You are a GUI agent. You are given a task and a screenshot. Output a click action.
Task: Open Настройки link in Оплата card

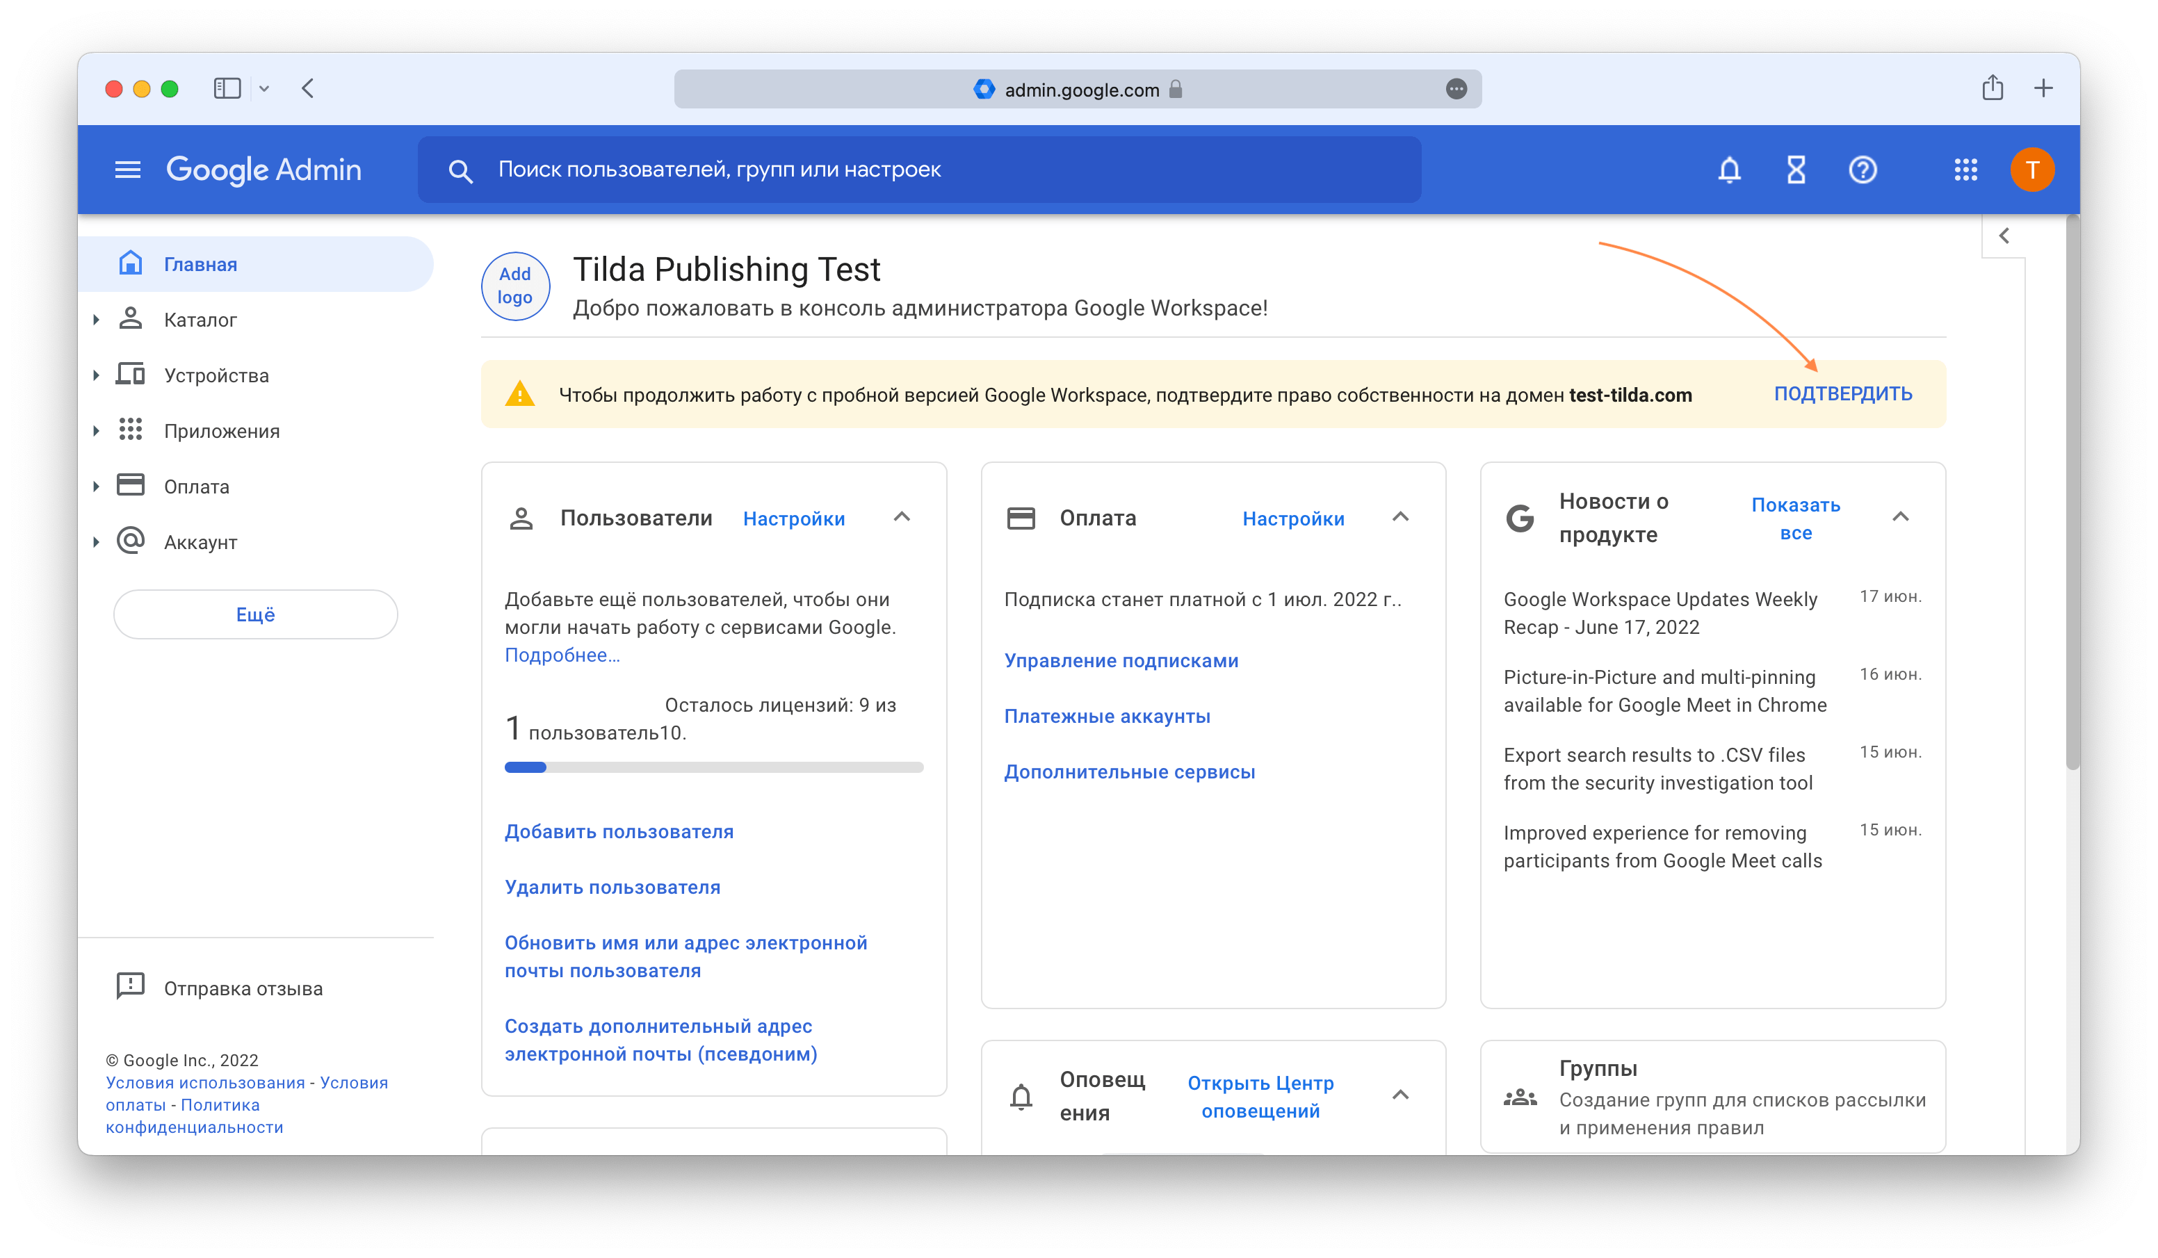coord(1293,518)
